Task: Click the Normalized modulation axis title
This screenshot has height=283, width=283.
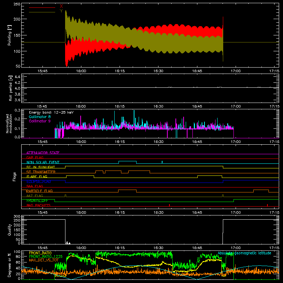Action: 9,123
